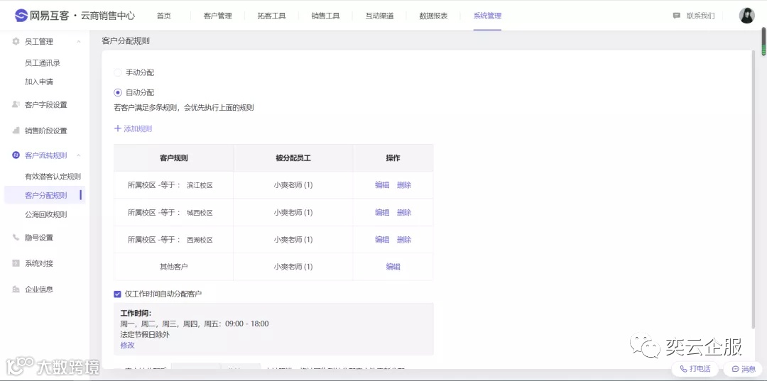Click the 隐号设置 phone icon

16,238
